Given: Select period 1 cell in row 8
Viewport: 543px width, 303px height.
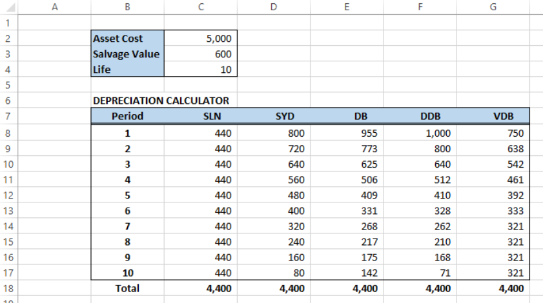Looking at the screenshot, I should coord(127,133).
